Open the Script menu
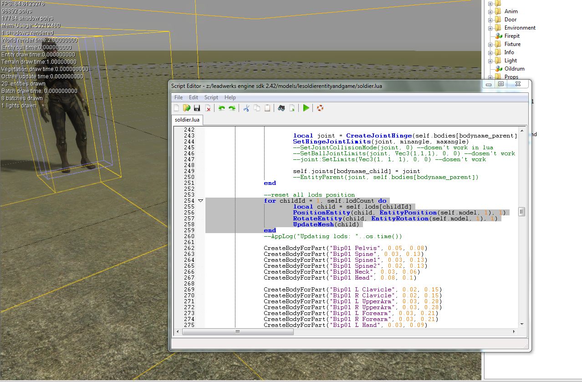The image size is (582, 382). (211, 97)
